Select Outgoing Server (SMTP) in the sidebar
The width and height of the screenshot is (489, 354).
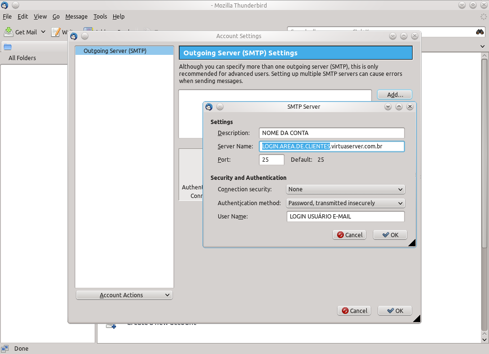click(124, 51)
